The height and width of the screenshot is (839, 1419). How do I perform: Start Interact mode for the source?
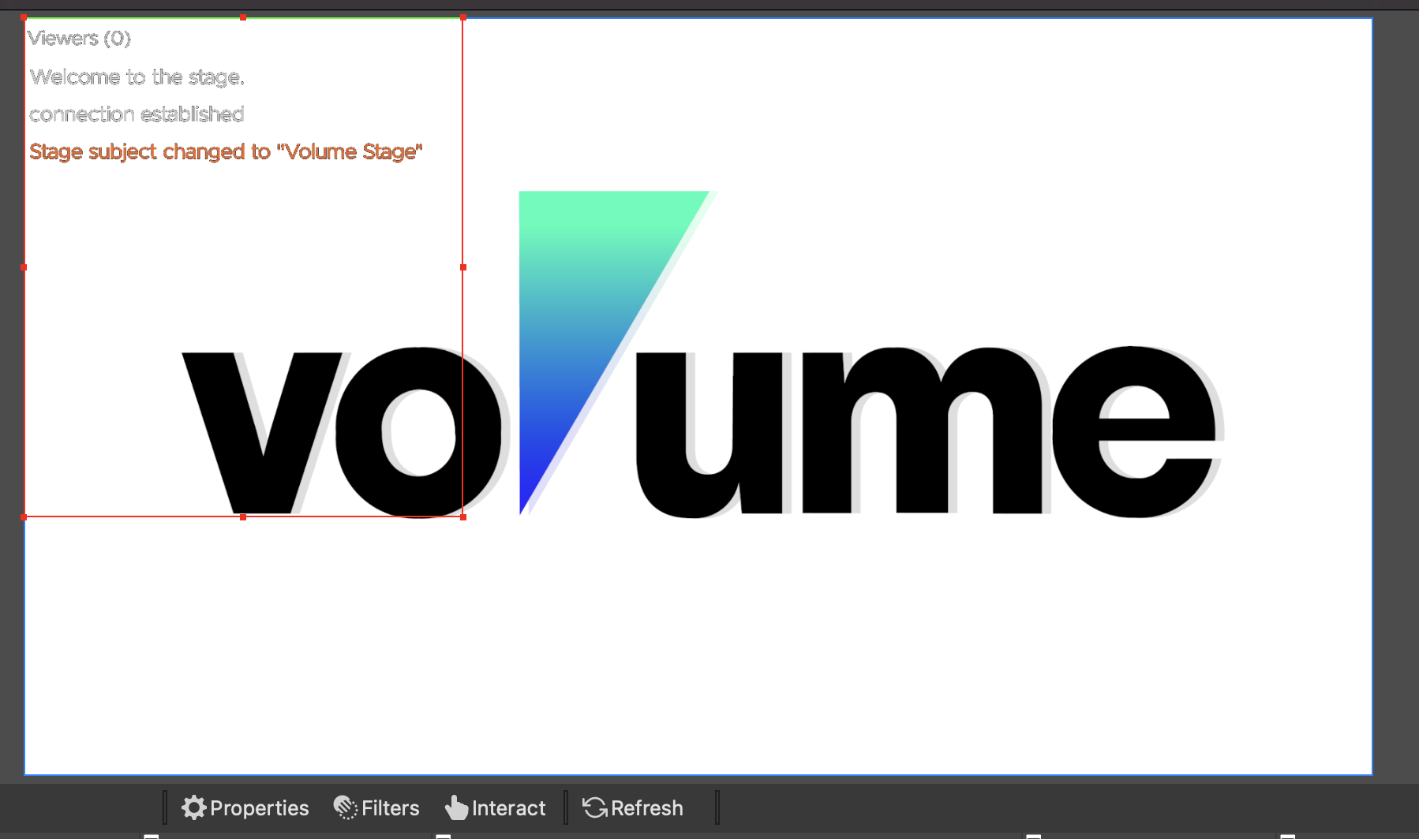tap(495, 807)
